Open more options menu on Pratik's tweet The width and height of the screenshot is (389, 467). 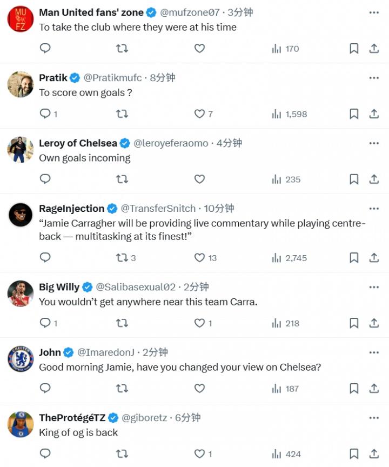374,78
